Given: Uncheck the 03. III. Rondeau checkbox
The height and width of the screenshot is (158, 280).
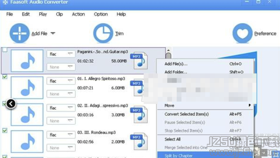Looking at the screenshot, I should click(5, 131).
